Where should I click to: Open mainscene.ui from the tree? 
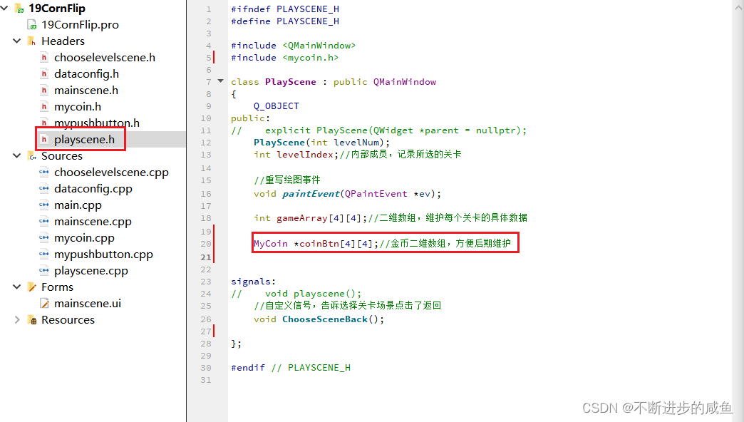pos(88,304)
